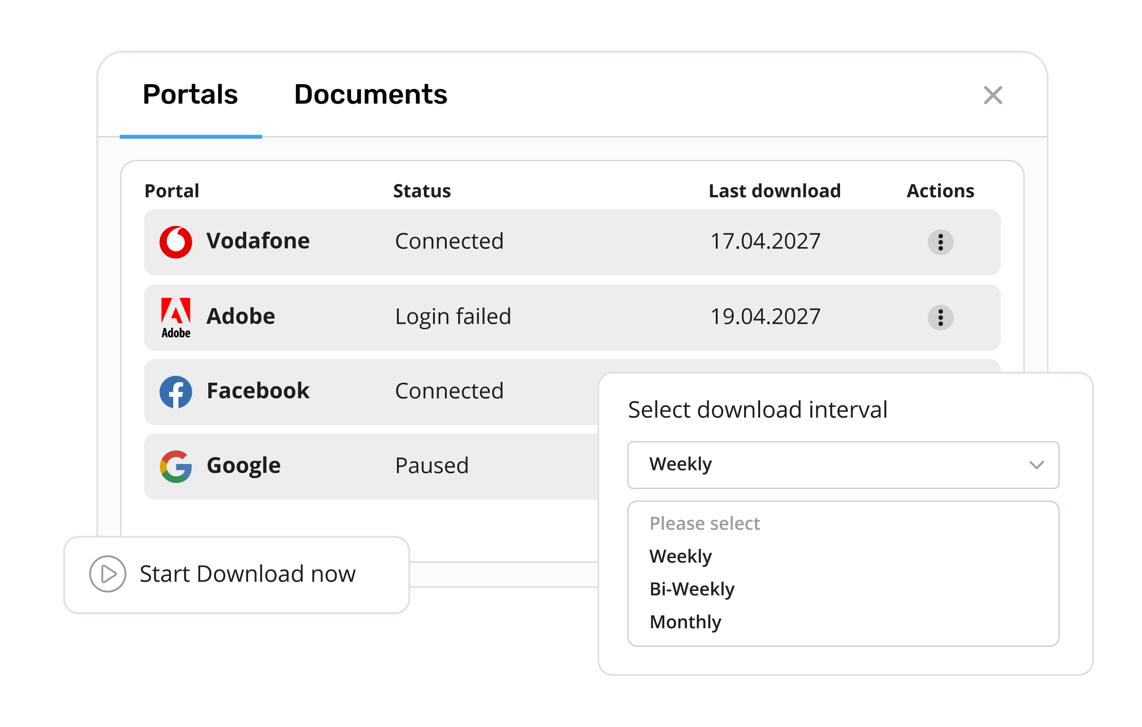Select Weekly from the options list
This screenshot has width=1142, height=727.
pyautogui.click(x=680, y=556)
